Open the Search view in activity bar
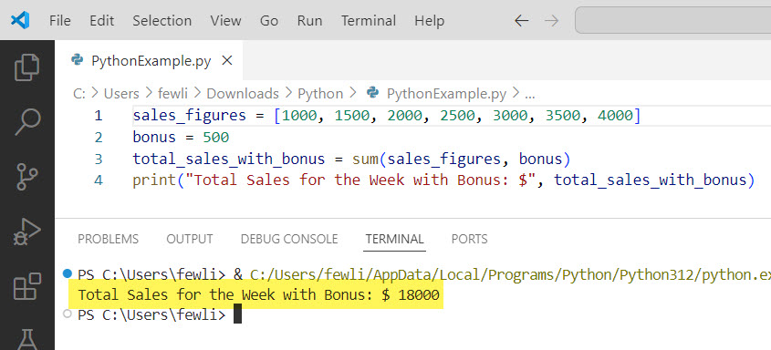 [27, 122]
